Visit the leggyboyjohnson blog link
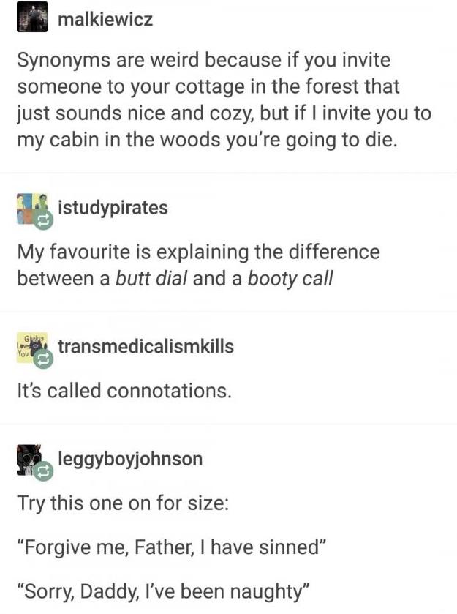457x614 pixels. point(130,459)
